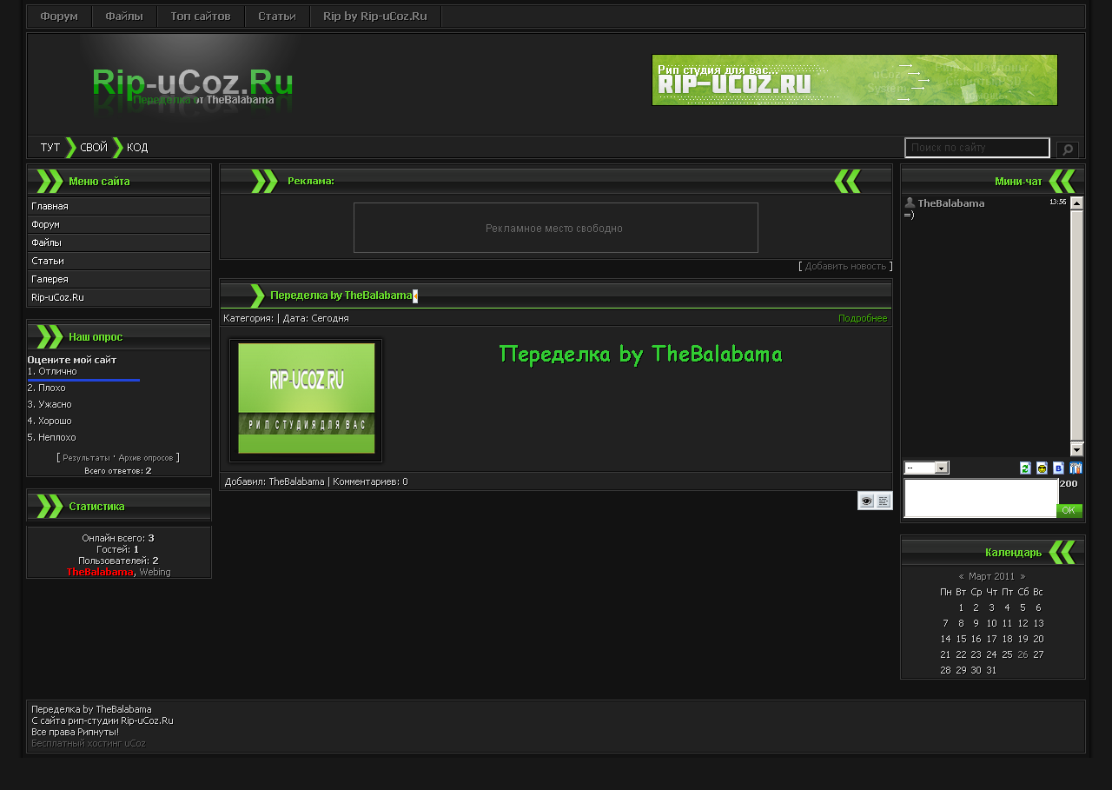Image resolution: width=1112 pixels, height=790 pixels.
Task: Refresh the mini-chat messages
Action: click(x=1025, y=468)
